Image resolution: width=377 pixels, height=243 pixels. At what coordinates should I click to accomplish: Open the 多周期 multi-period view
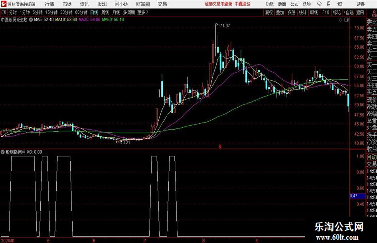[x=129, y=12]
